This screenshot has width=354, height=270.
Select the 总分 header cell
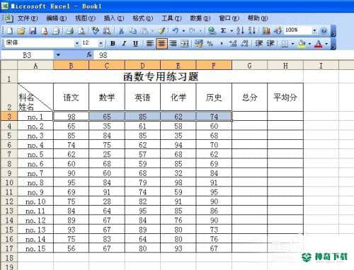tap(249, 97)
